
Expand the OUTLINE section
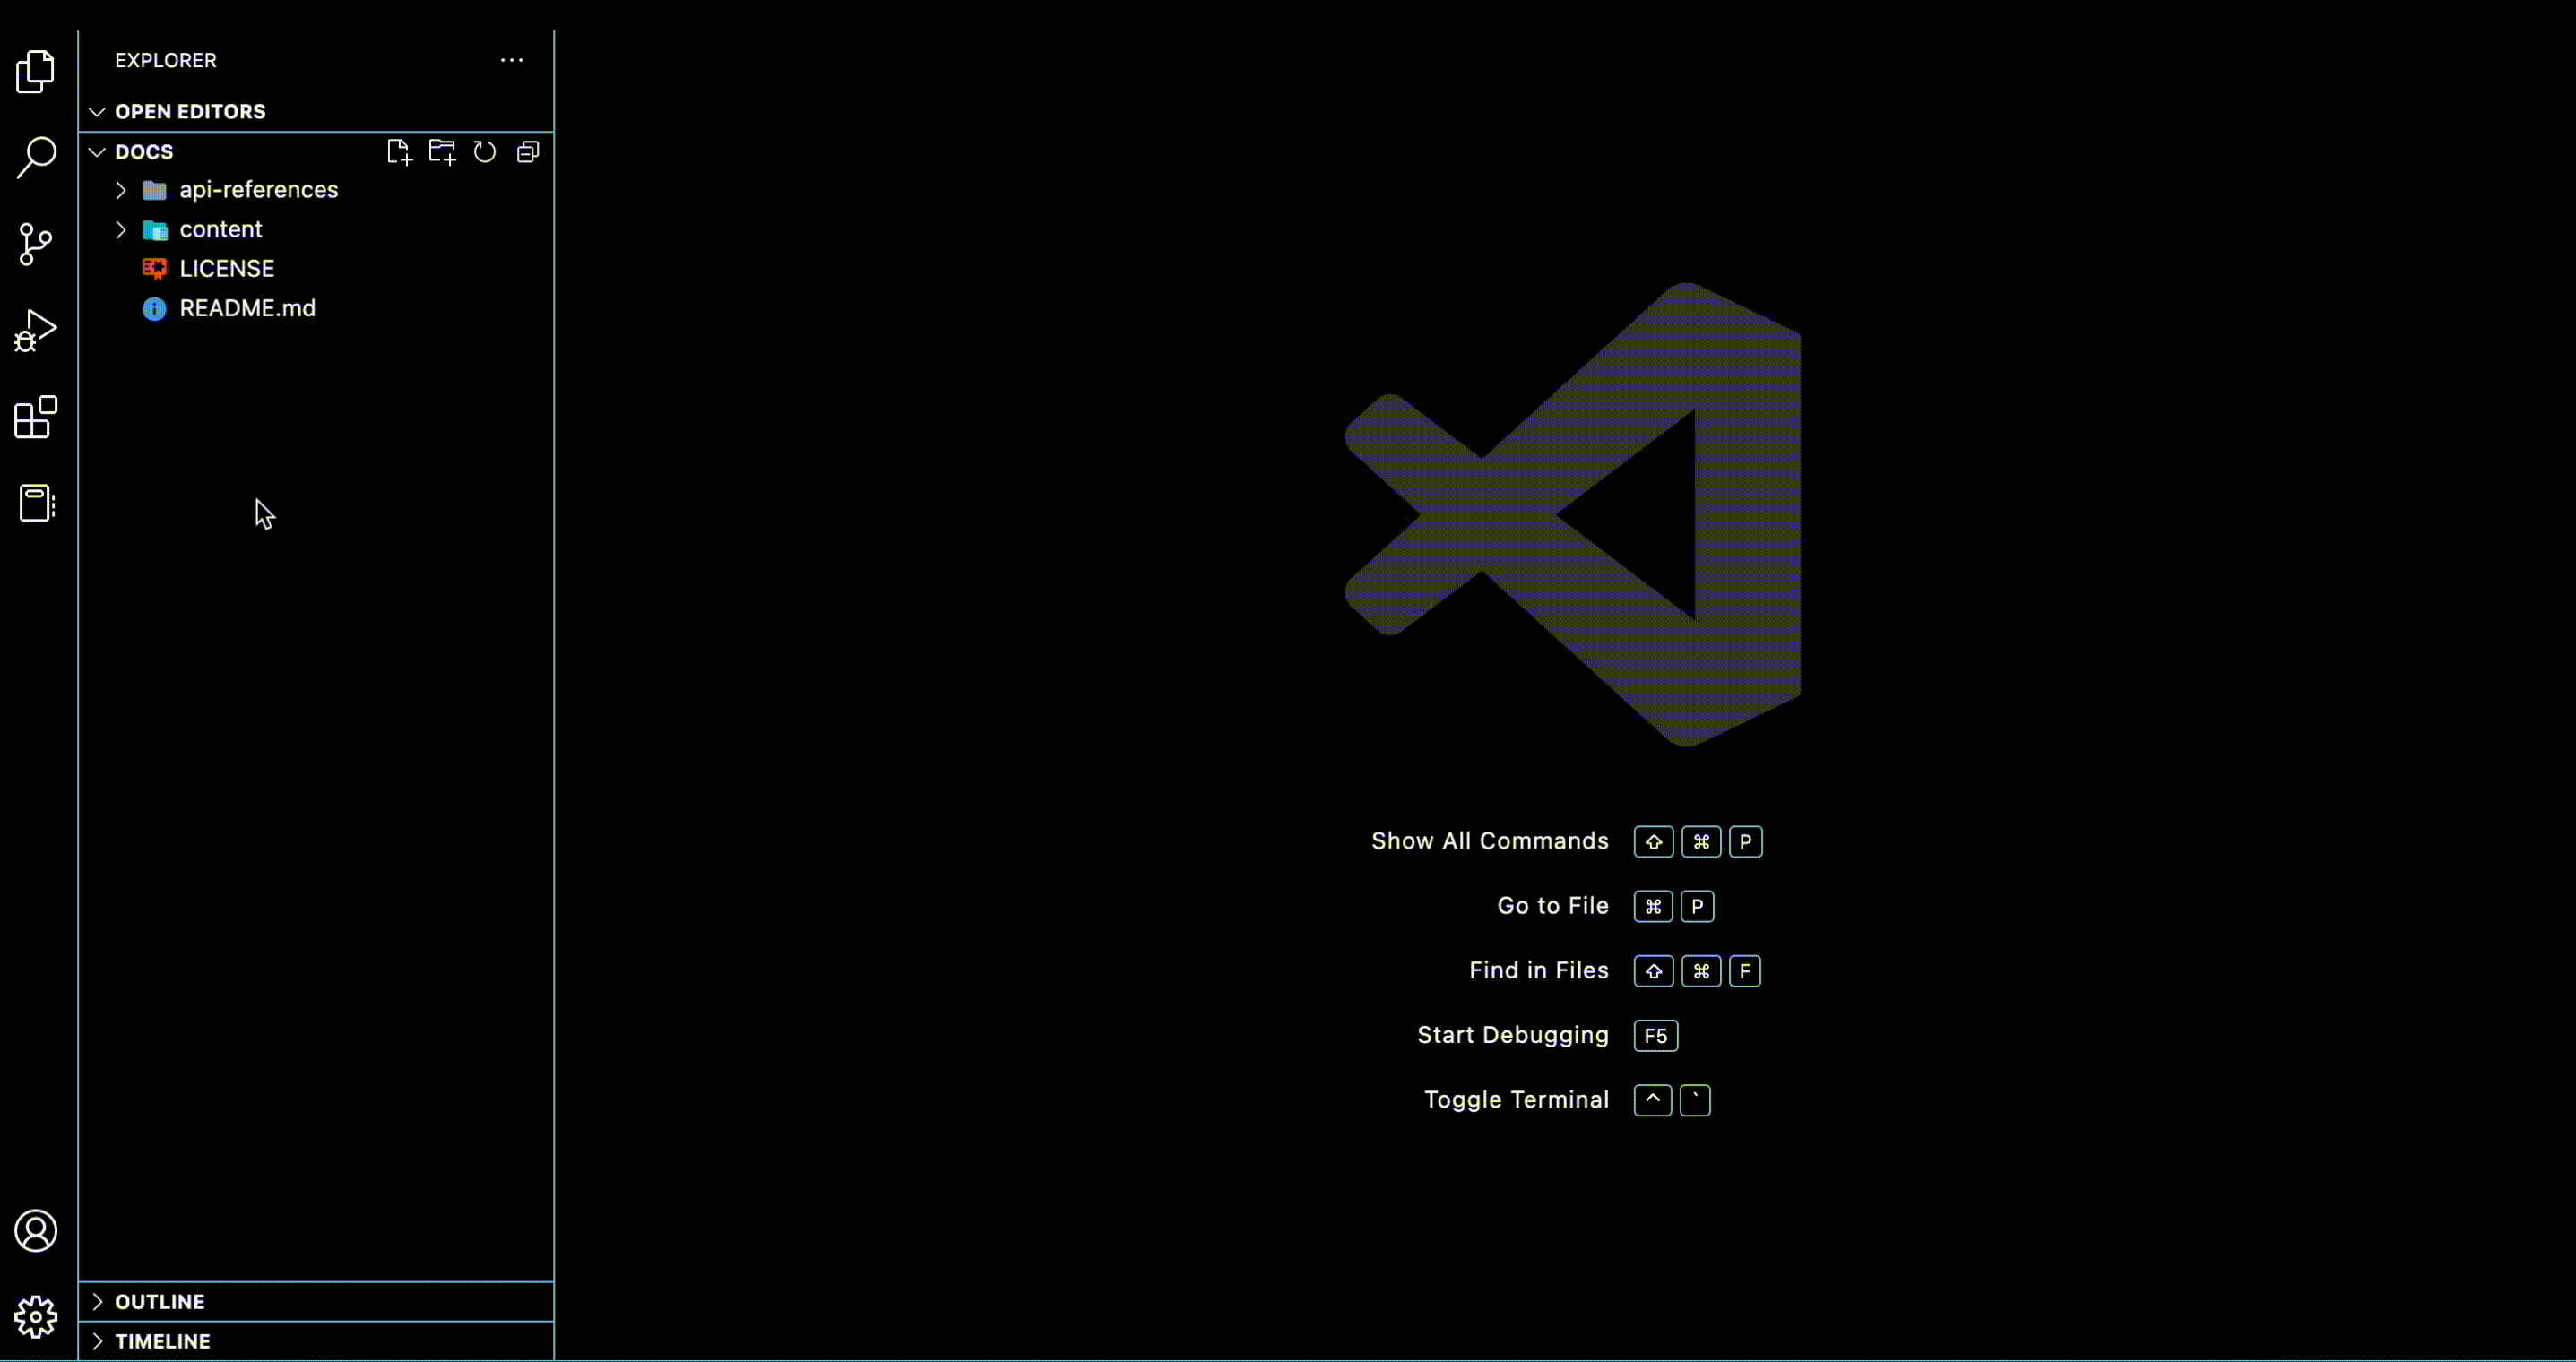(160, 1302)
